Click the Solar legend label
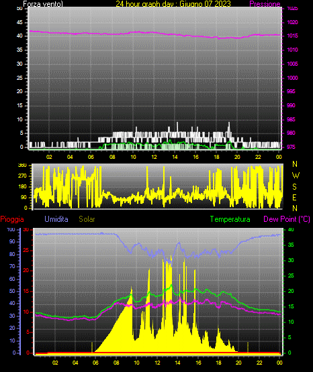This screenshot has height=372, width=313. [87, 219]
